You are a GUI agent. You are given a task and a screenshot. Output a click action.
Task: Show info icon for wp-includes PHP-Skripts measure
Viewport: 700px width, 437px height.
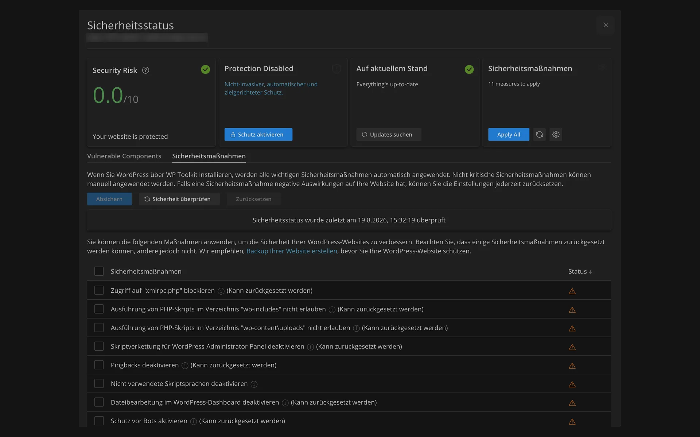(332, 310)
